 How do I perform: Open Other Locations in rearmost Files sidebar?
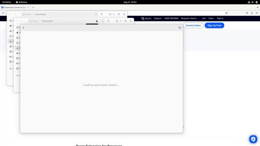click(x=11, y=69)
